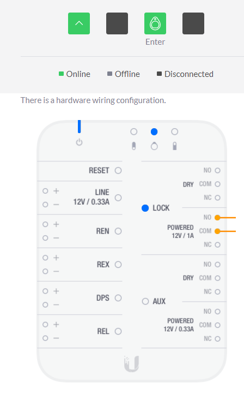The height and width of the screenshot is (395, 244).
Task: Click the dark tile between the two green tiles
Action: click(117, 23)
